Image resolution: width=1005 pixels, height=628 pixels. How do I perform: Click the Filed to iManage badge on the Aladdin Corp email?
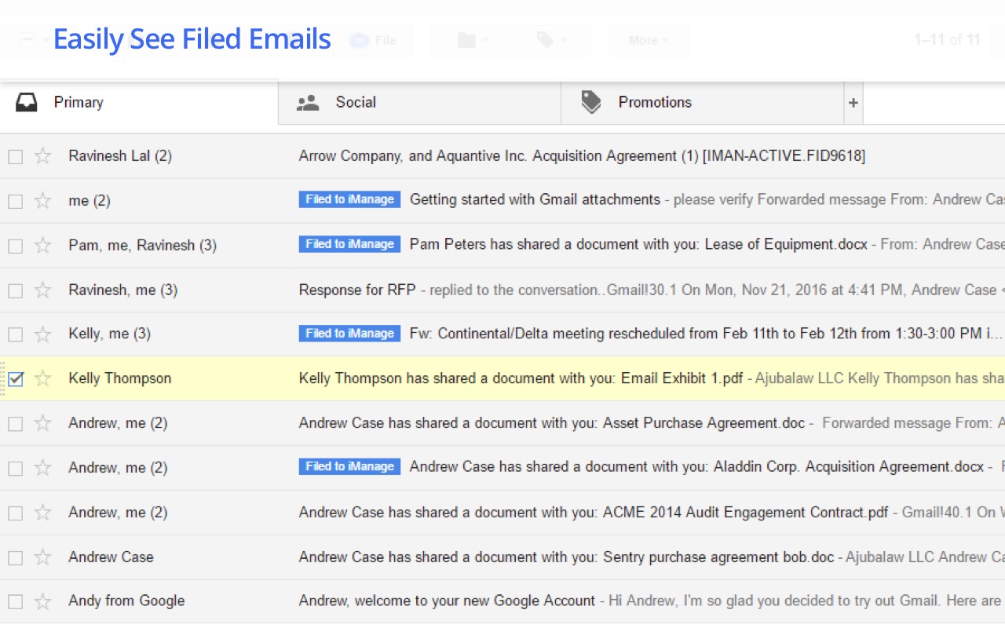[349, 466]
